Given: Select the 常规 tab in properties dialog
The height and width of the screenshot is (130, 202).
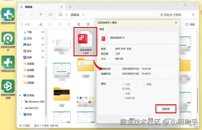Looking at the screenshot, I should pos(102,29).
